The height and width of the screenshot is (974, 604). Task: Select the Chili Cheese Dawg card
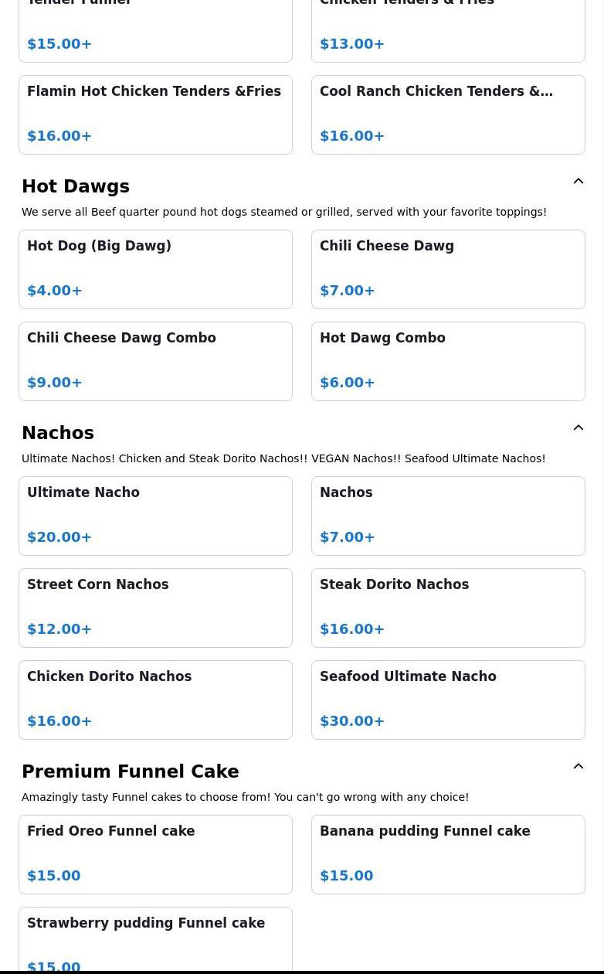click(448, 269)
